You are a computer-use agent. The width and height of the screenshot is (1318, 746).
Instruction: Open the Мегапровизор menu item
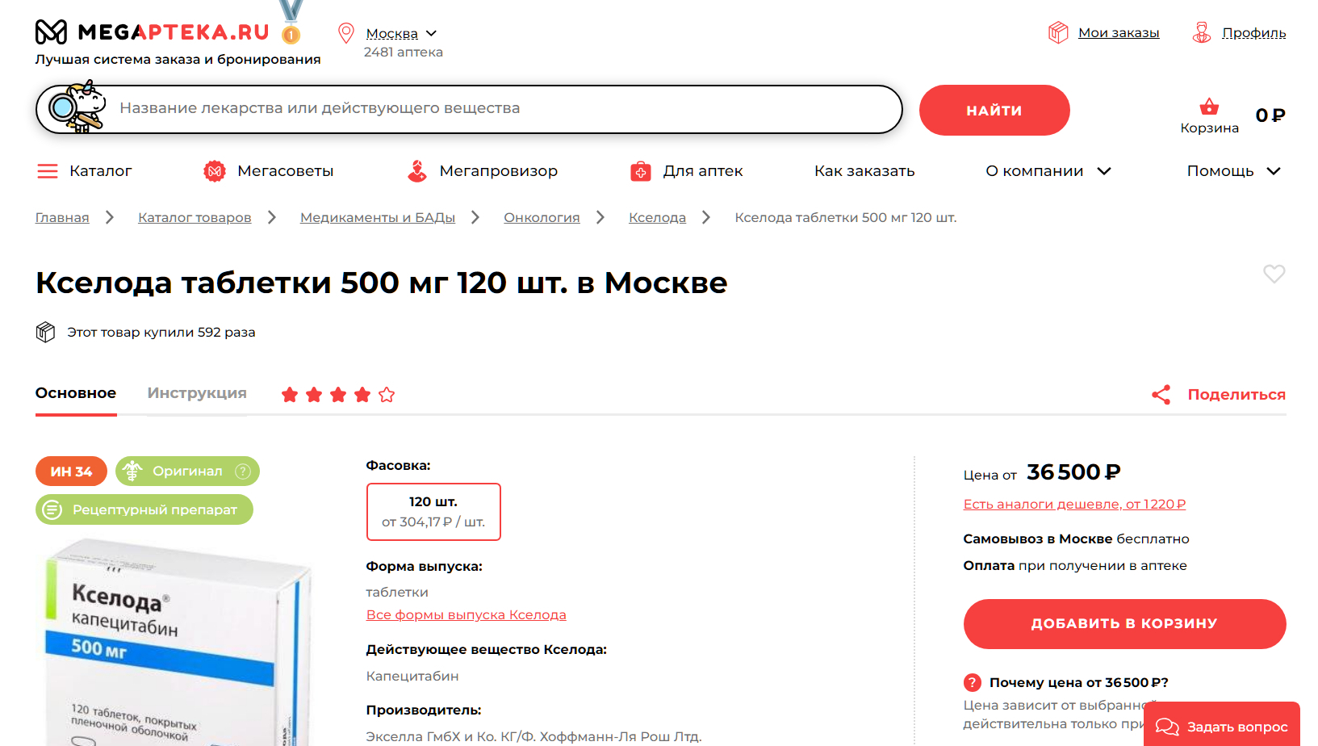[498, 171]
